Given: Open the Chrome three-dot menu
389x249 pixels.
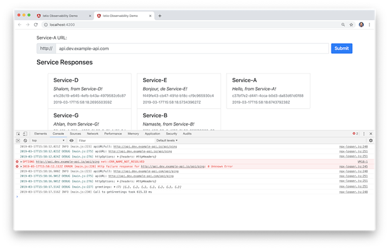Looking at the screenshot, I should pyautogui.click(x=369, y=24).
